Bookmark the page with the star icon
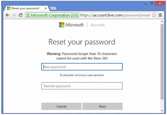Viewport: 167px width, 115px height. 154,15
